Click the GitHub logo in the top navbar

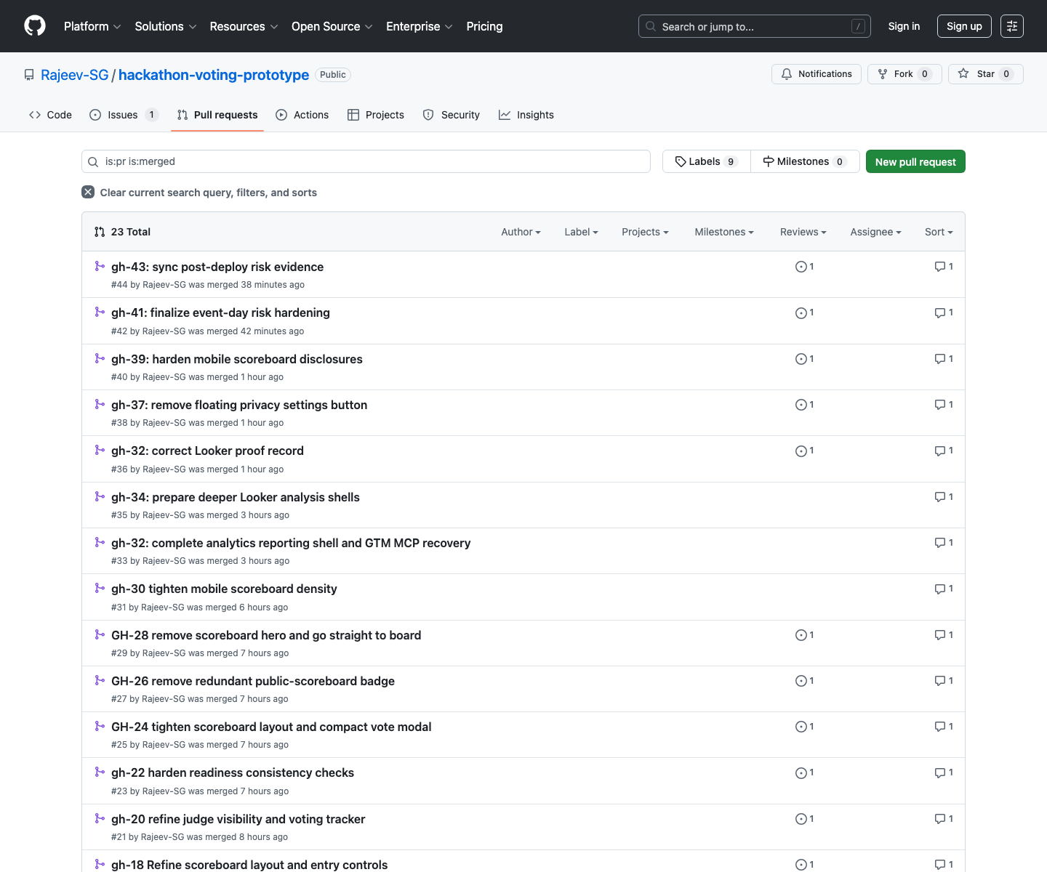pos(34,26)
